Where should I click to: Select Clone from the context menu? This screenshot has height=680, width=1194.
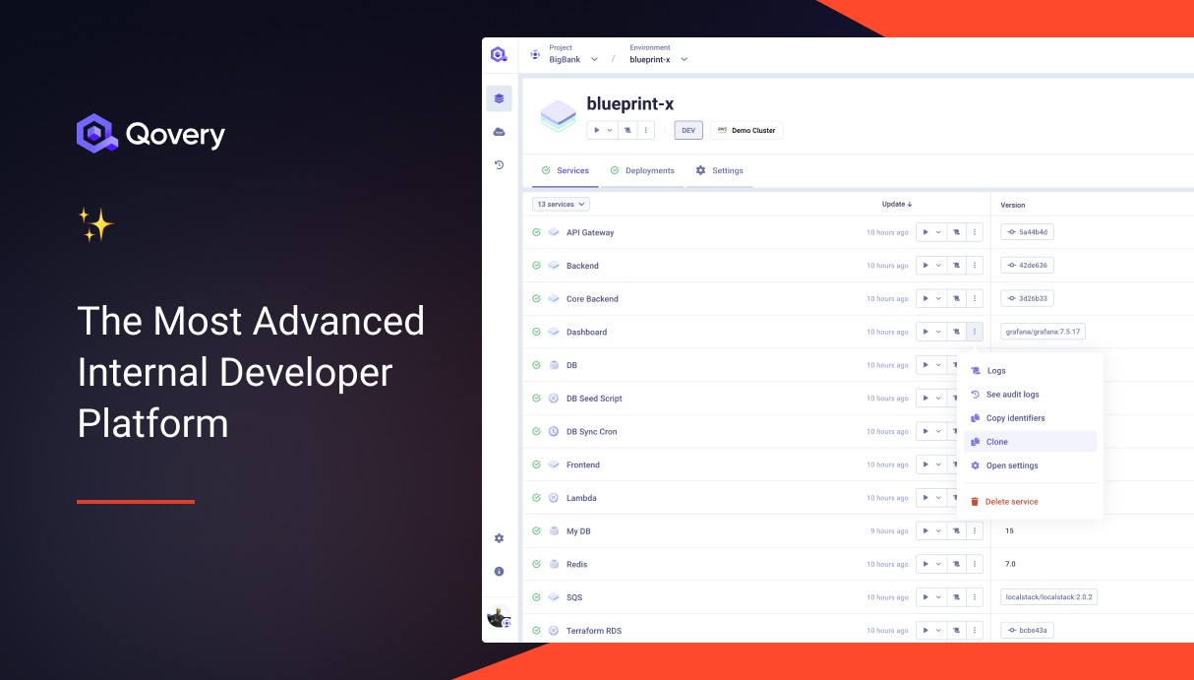click(996, 441)
